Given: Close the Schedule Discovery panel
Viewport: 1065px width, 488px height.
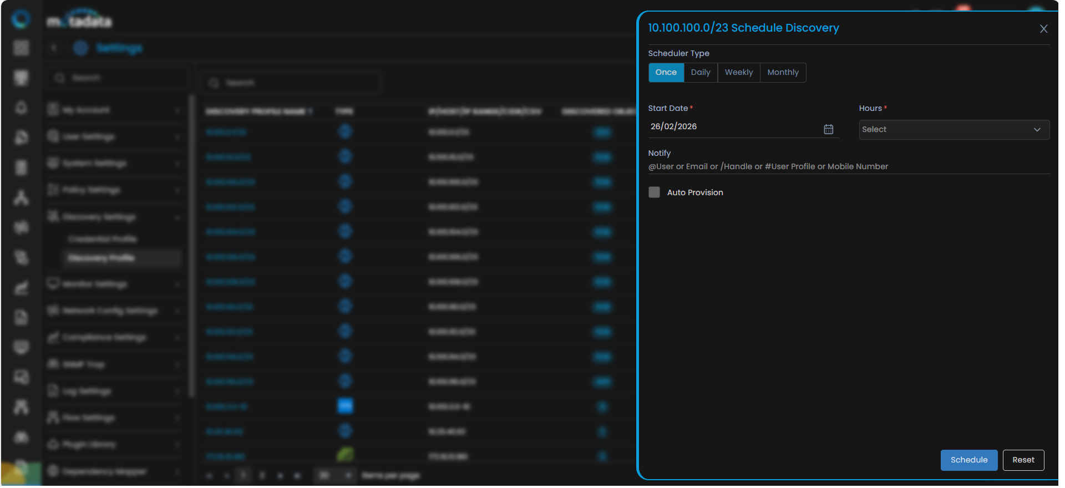Looking at the screenshot, I should point(1043,29).
